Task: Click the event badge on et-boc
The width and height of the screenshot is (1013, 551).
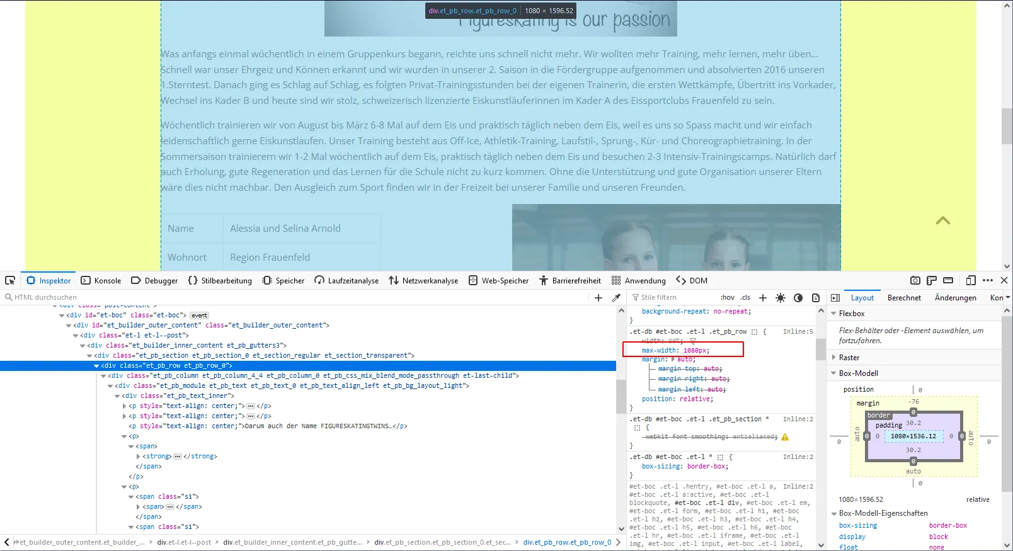Action: point(200,315)
